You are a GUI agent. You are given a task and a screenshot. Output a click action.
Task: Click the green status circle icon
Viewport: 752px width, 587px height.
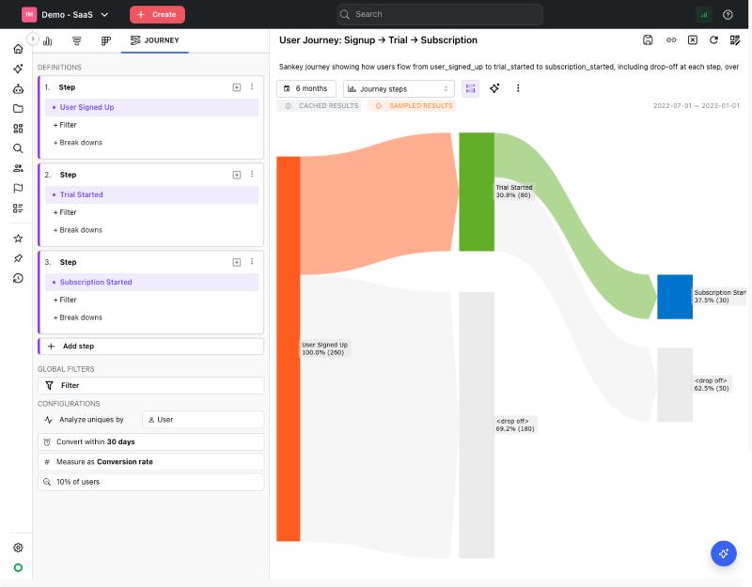coord(18,568)
